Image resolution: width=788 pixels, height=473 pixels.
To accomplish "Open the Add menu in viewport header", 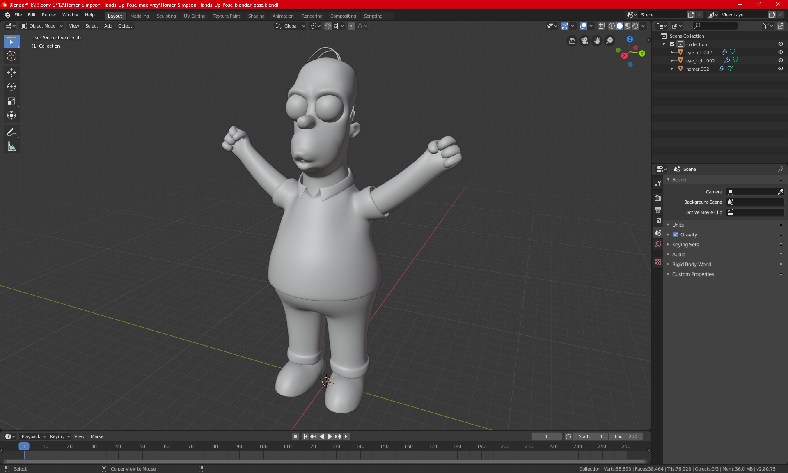I will (108, 26).
